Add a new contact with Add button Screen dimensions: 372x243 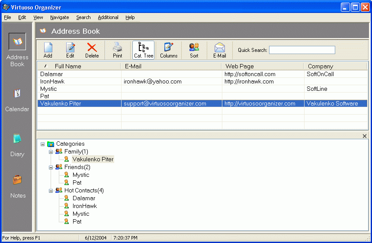coord(48,50)
